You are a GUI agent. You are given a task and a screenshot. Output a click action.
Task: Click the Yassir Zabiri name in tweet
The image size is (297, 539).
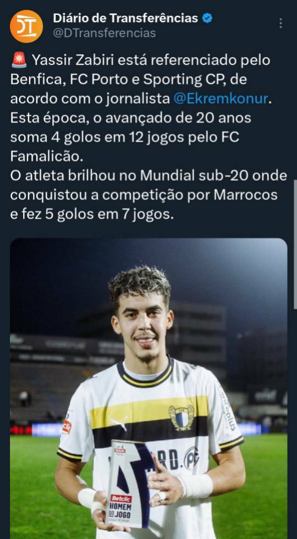pyautogui.click(x=73, y=60)
